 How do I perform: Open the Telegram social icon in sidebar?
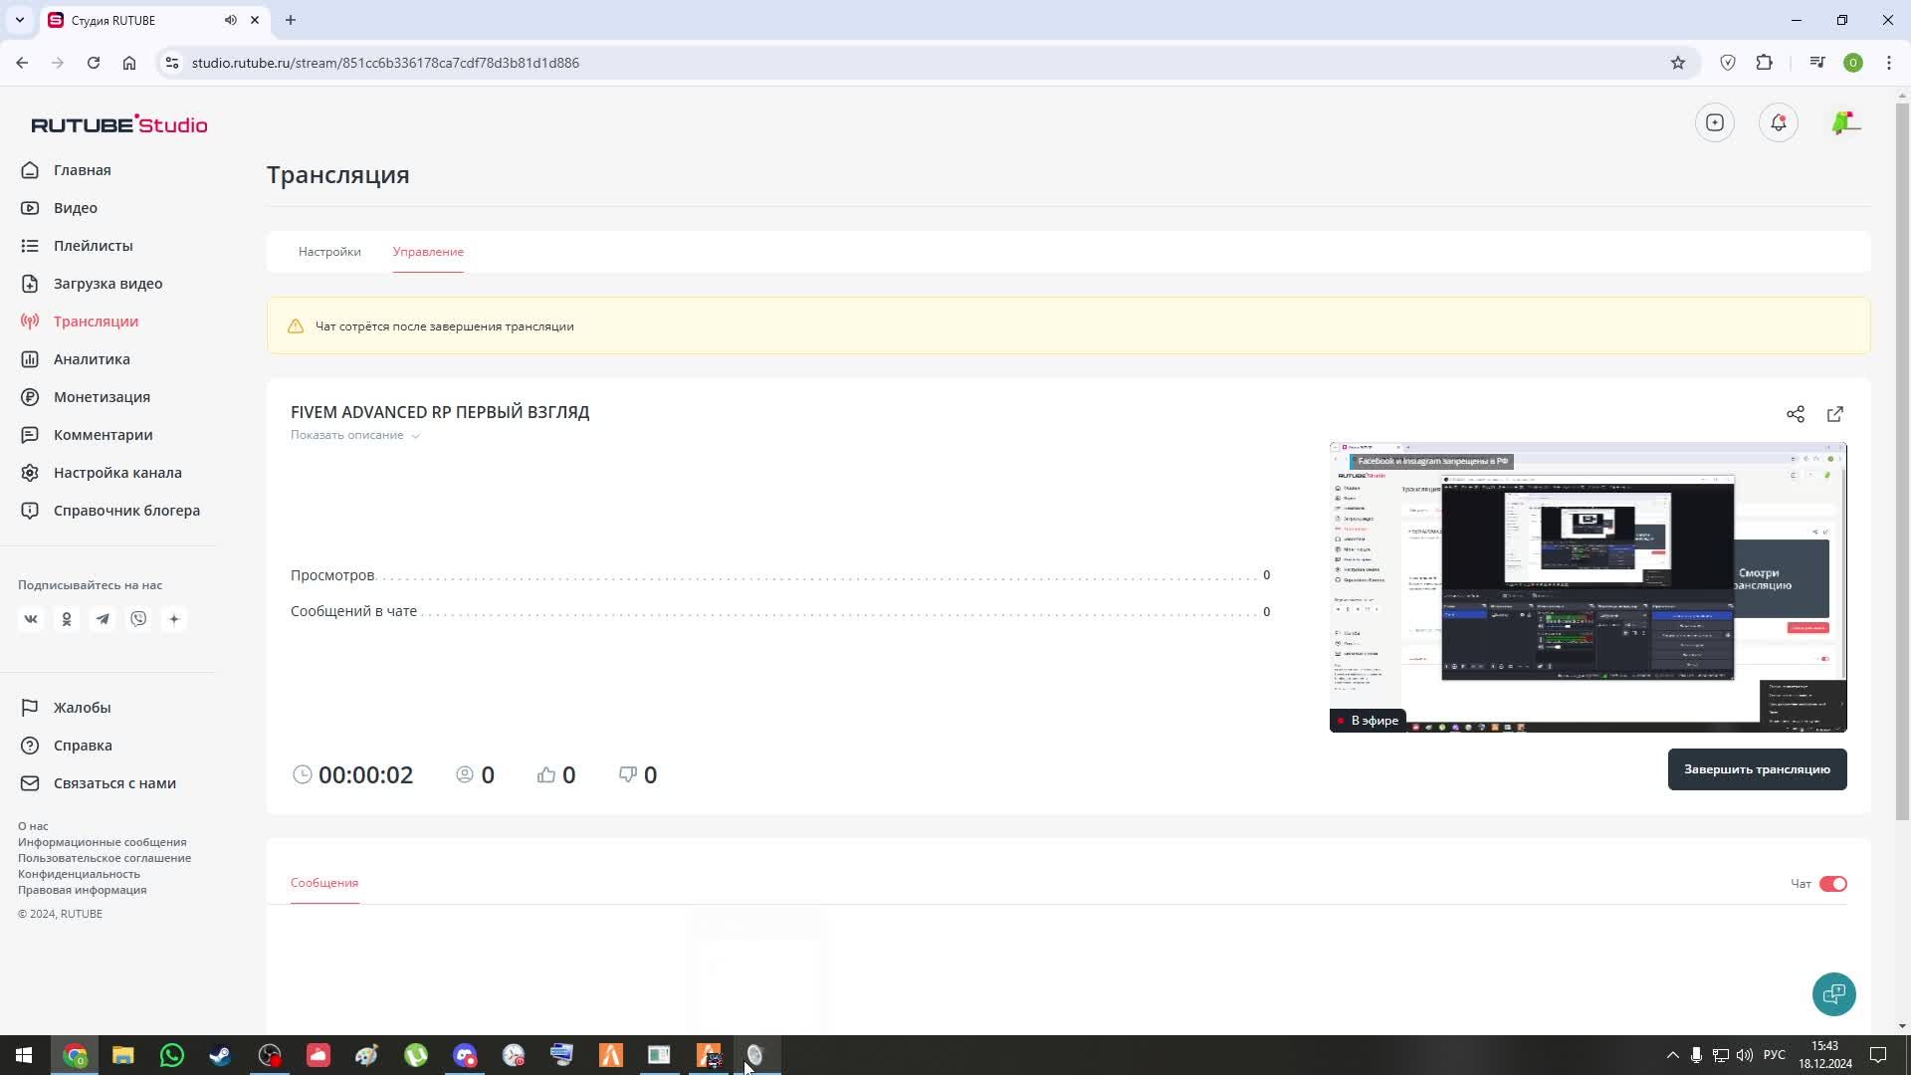[x=103, y=618]
